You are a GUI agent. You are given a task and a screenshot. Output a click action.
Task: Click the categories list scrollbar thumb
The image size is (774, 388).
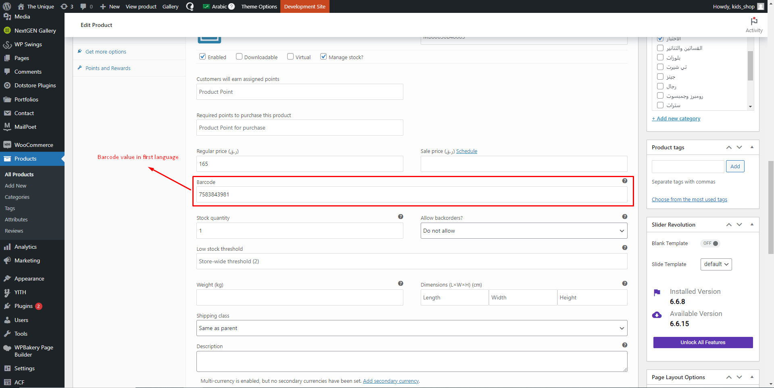(750, 66)
